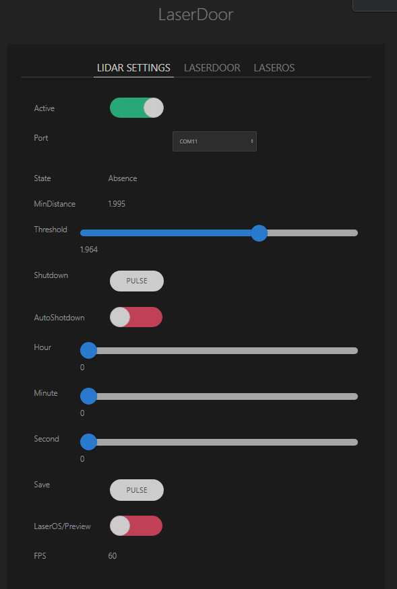Open the COM11 port dropdown
397x589 pixels.
coord(214,141)
